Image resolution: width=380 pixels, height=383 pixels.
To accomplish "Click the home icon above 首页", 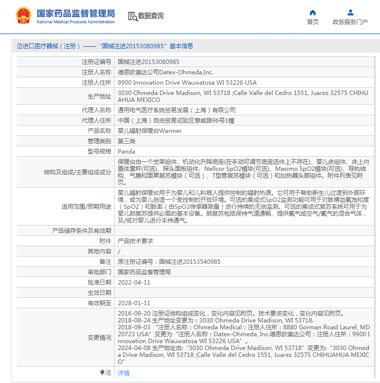I will 313,12.
